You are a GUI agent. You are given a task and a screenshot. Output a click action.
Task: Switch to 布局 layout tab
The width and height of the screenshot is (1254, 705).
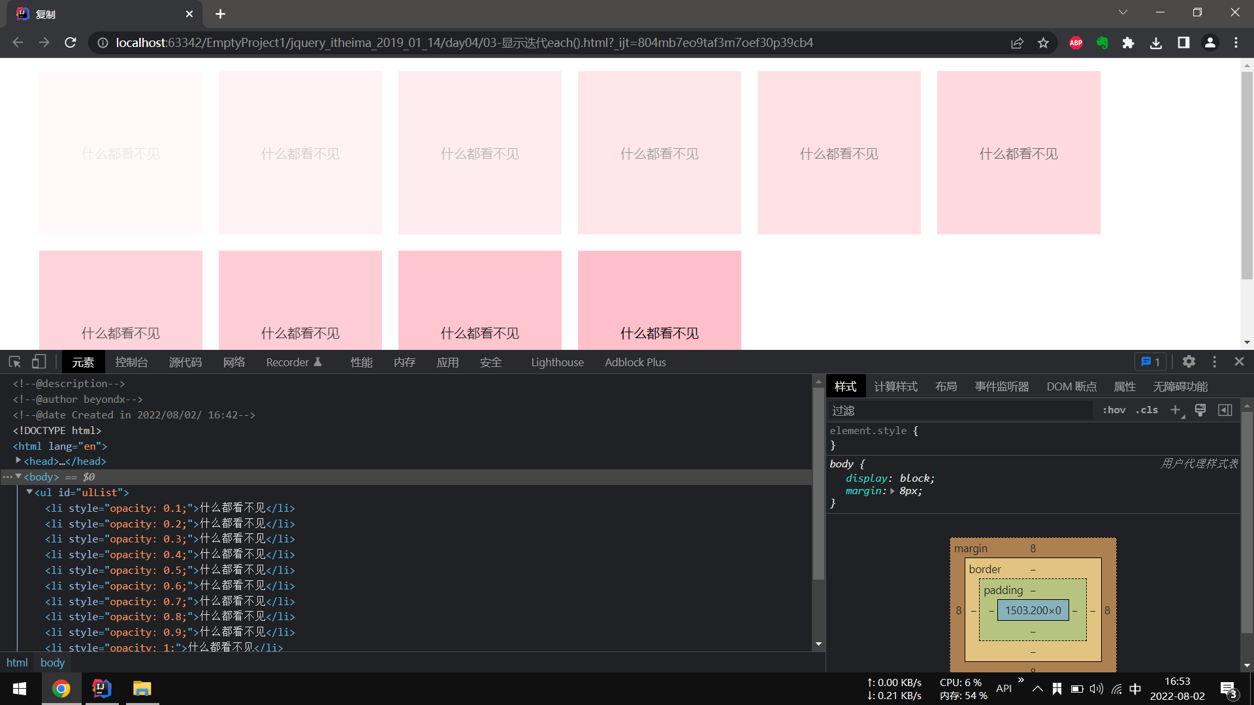point(946,386)
